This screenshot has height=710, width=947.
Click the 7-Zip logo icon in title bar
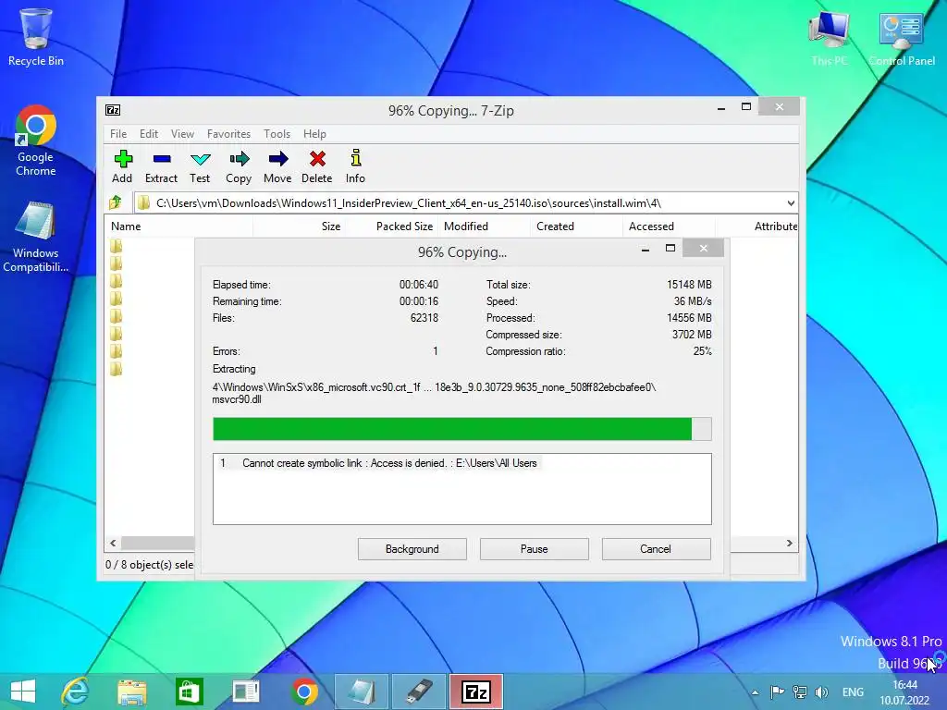pos(113,109)
